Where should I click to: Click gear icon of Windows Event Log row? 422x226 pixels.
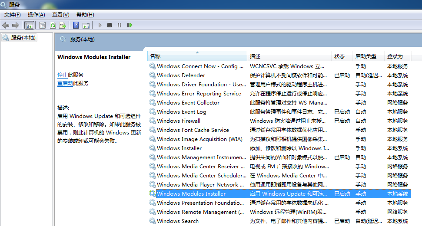153,111
